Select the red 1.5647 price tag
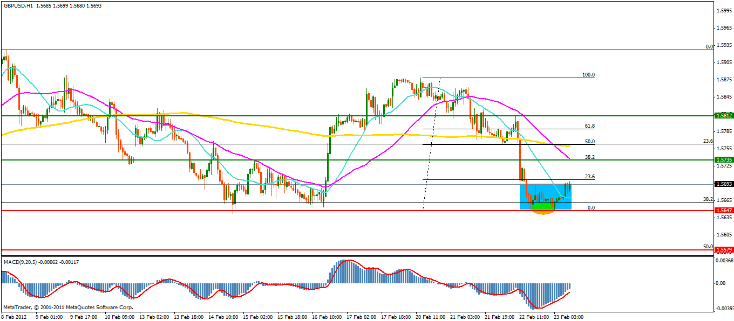734x321 pixels. click(723, 210)
